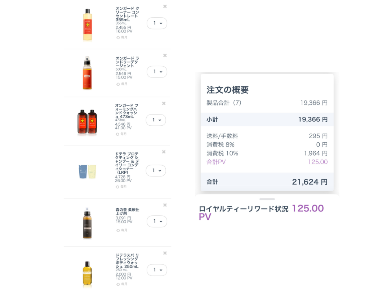Toggle 毎月 option for クリーナー コンセントレート

click(118, 37)
